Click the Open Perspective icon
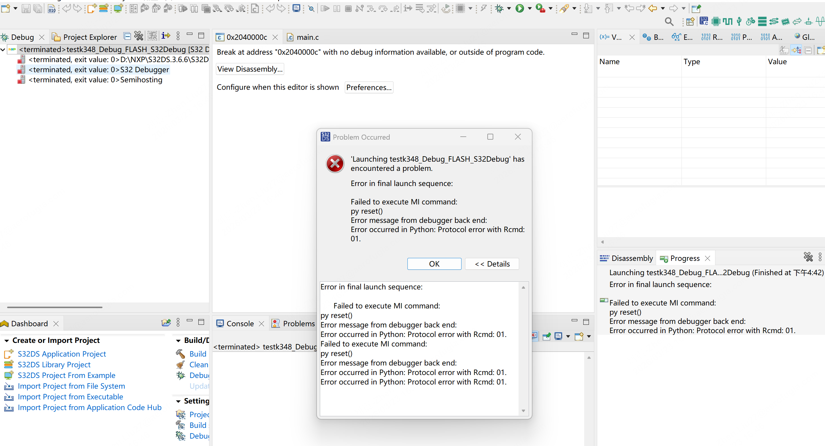 [x=690, y=22]
